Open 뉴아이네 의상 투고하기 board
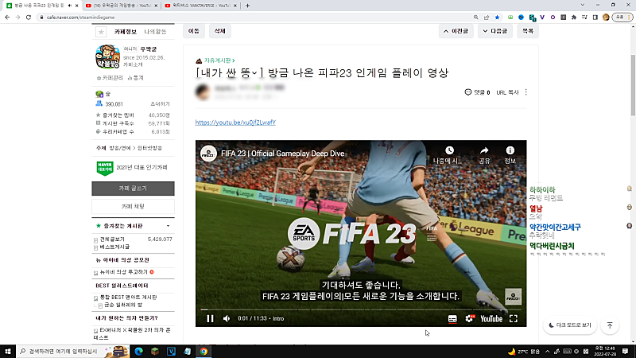636x358 pixels. coord(123,272)
